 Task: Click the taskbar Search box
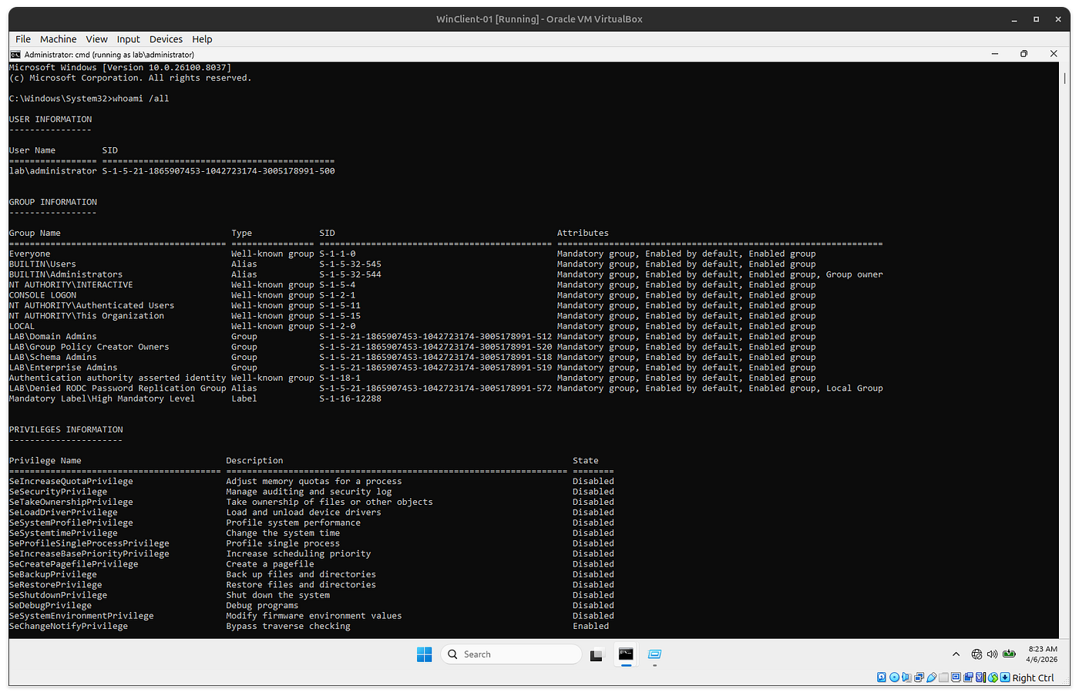(511, 654)
